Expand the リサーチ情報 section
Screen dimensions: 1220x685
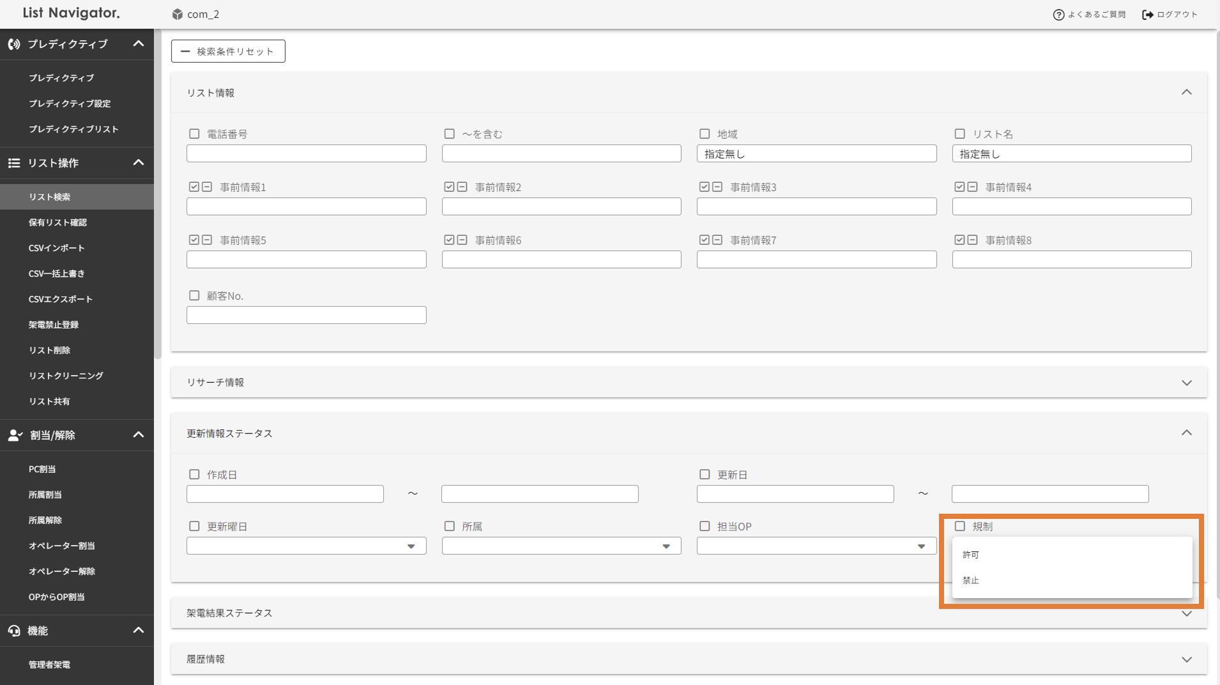[1186, 383]
